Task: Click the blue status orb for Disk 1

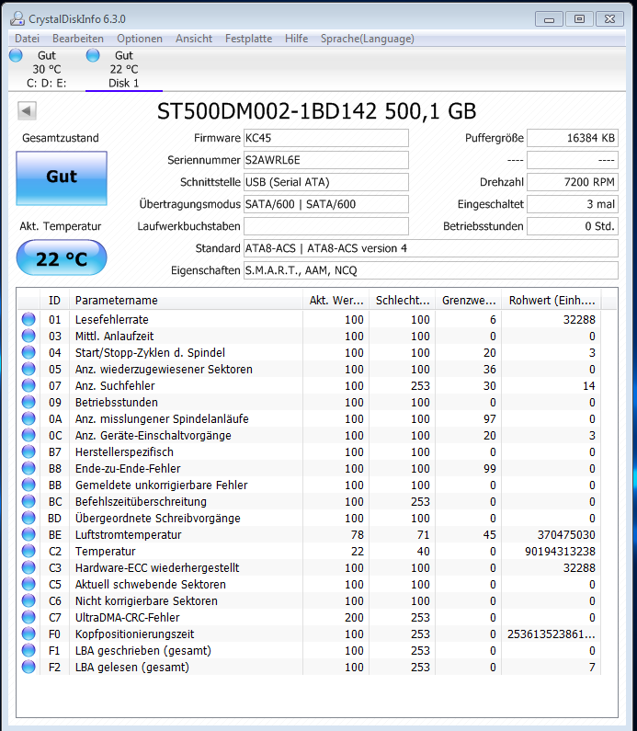Action: (x=93, y=55)
